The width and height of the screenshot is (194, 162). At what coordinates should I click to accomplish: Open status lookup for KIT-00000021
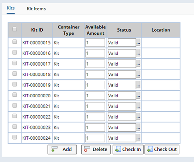coord(138,106)
